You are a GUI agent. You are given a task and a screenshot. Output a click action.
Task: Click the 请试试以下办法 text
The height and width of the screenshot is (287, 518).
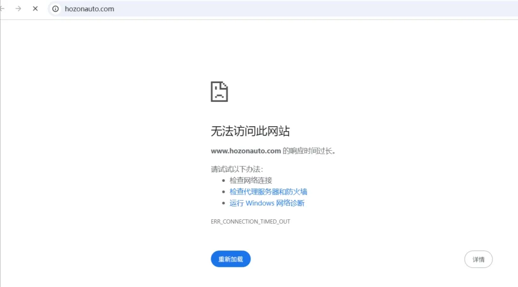click(x=237, y=169)
